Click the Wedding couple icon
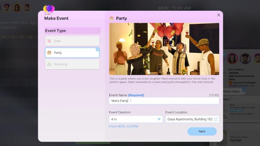Screen dimensions: 260x146 pos(49,64)
